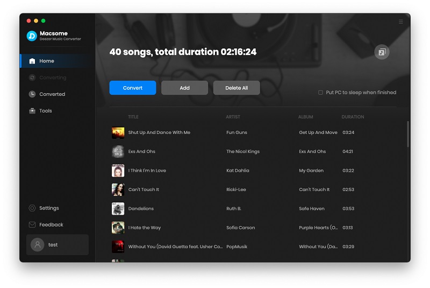
Task: Click the Home house icon in sidebar
Action: pyautogui.click(x=32, y=61)
